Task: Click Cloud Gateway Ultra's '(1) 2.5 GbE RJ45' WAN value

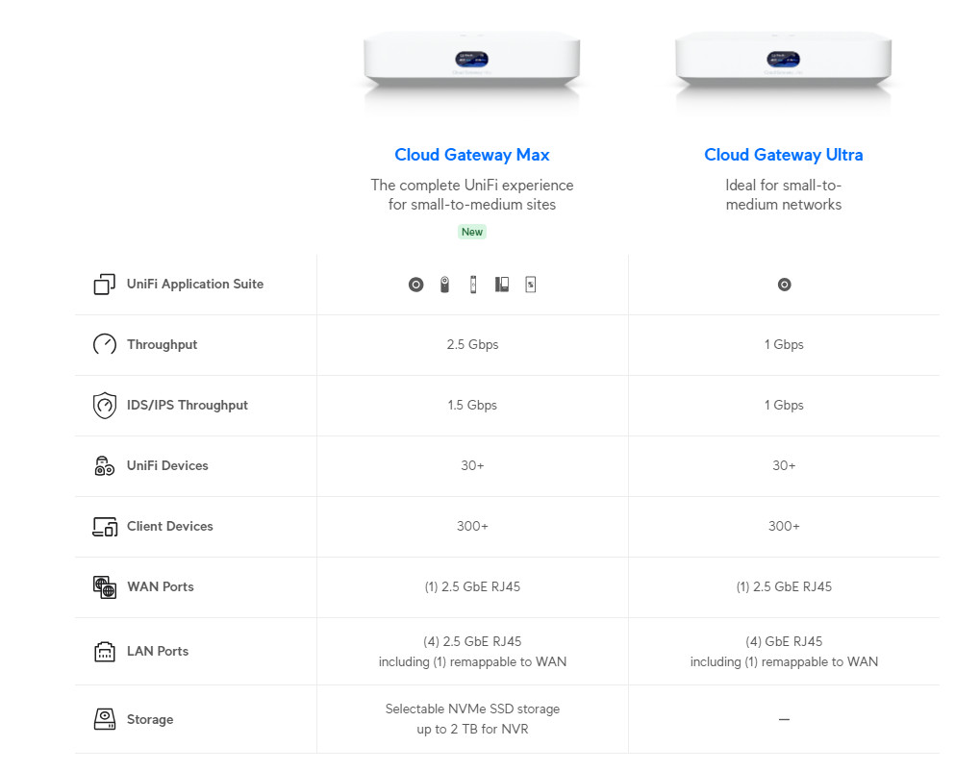Action: (x=784, y=586)
